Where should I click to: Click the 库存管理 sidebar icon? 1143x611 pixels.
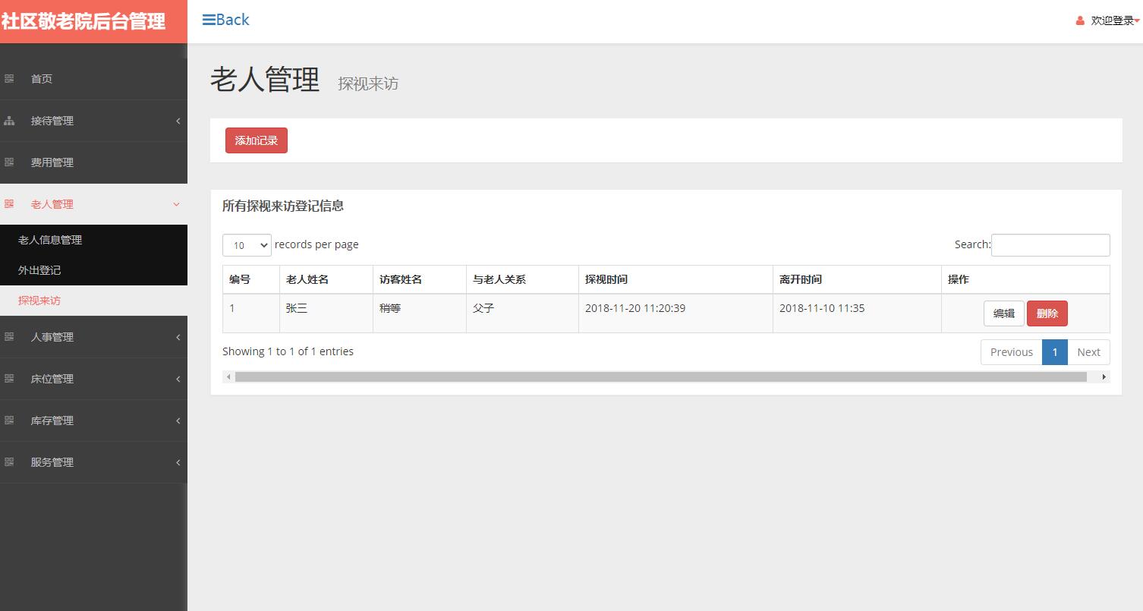tap(10, 420)
